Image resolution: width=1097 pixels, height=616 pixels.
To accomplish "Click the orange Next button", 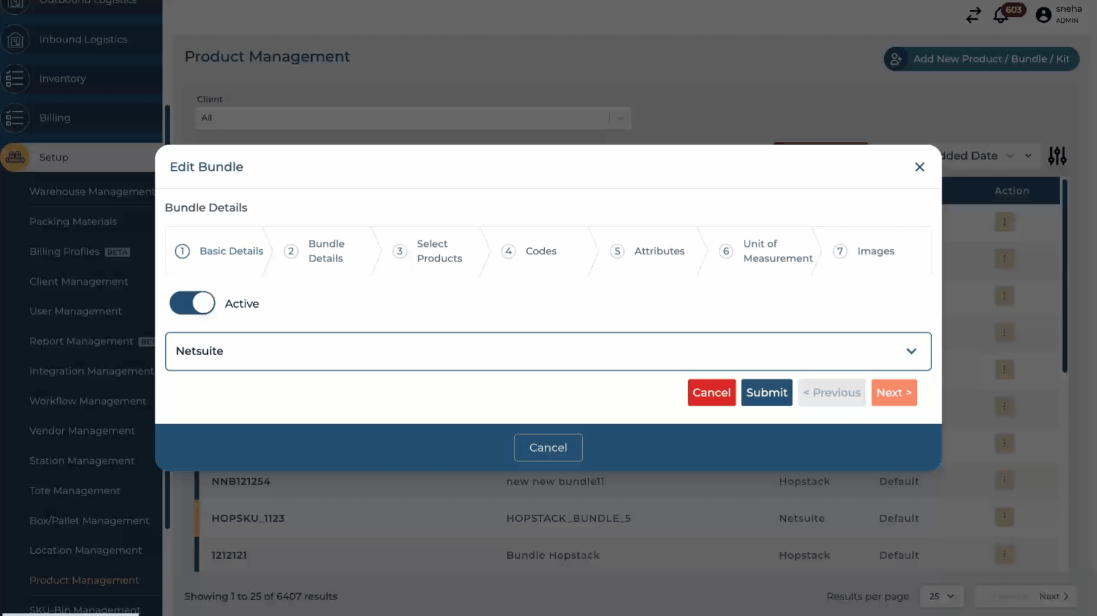I will pos(893,393).
